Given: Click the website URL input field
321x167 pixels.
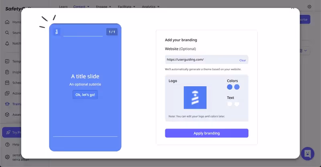Looking at the screenshot, I should [207, 60].
